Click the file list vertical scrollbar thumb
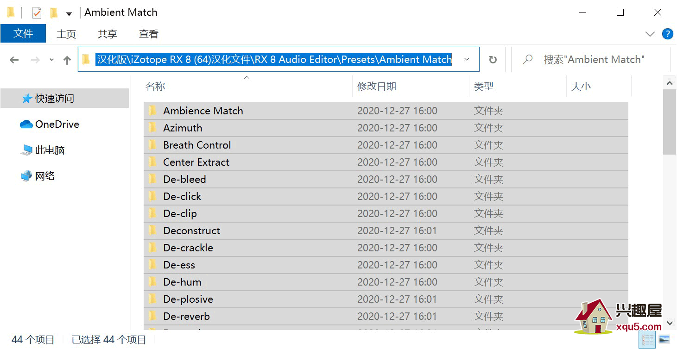The height and width of the screenshot is (349, 677). click(x=670, y=122)
